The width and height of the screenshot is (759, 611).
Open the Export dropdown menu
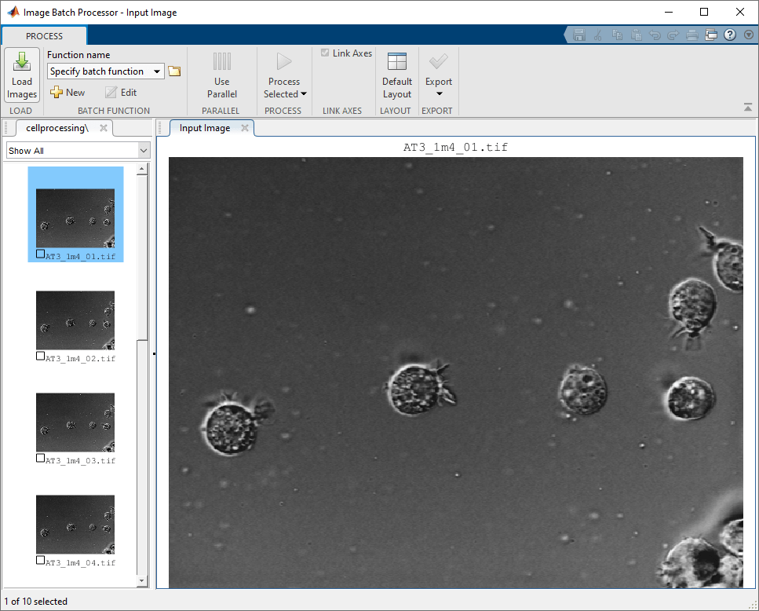coord(439,93)
